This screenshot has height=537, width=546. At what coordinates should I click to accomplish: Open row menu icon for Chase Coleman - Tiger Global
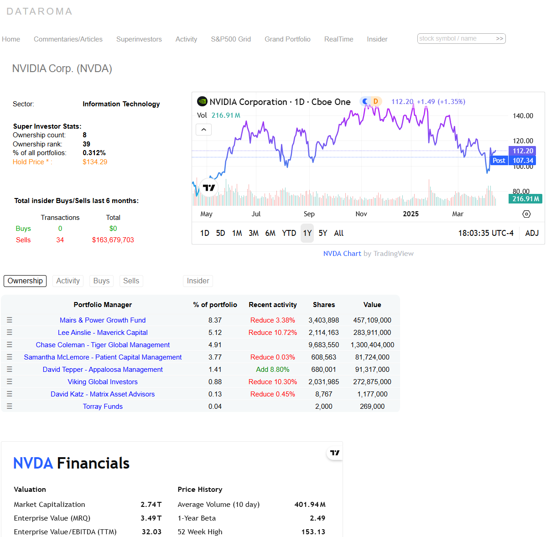point(10,344)
